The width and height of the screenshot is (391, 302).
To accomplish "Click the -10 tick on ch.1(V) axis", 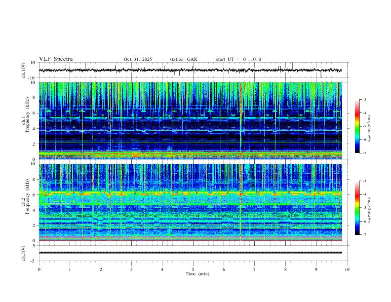I will coord(33,78).
